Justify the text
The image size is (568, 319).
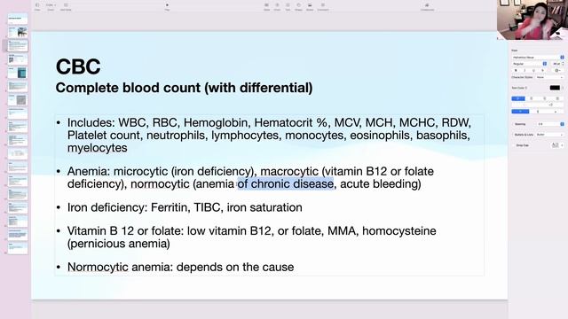557,98
